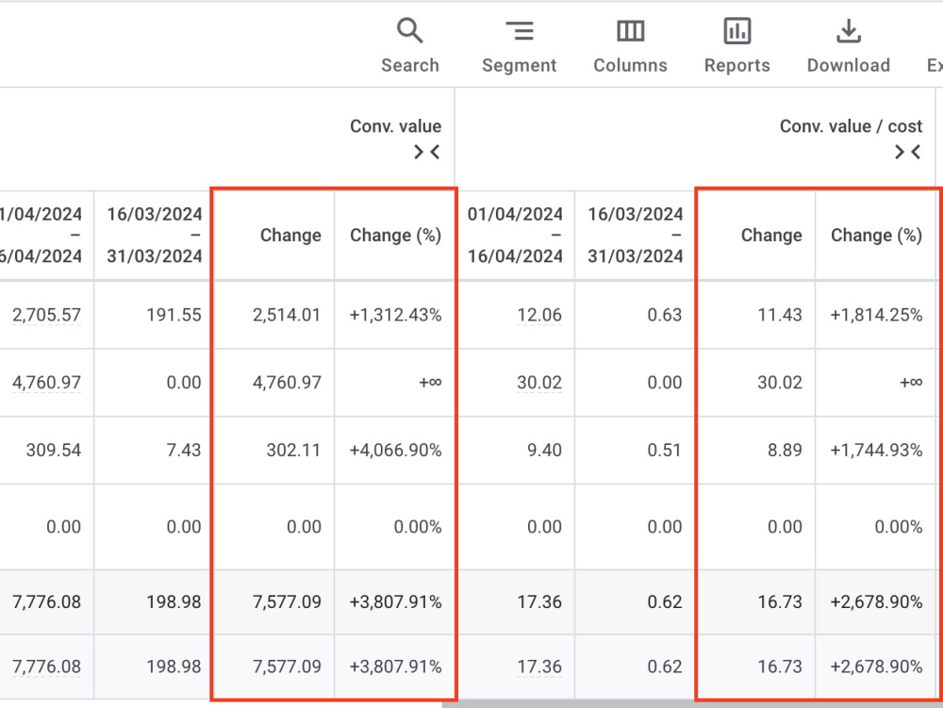The image size is (943, 708).
Task: Collapse Conv. value comparison columns
Action: [427, 152]
